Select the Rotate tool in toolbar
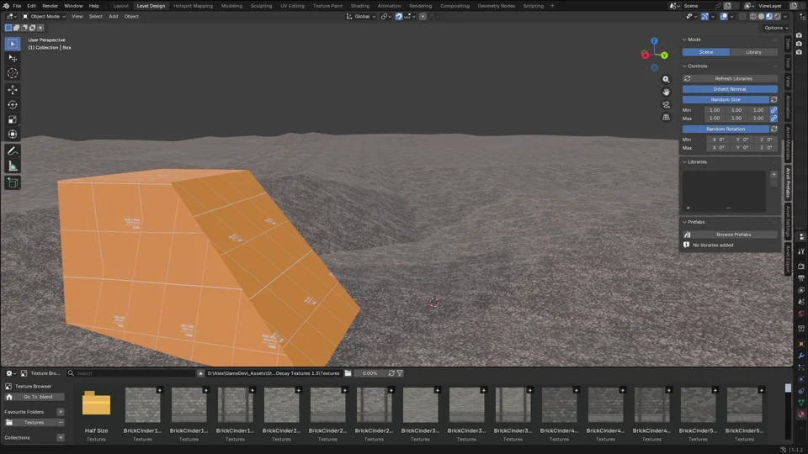The height and width of the screenshot is (454, 808). (13, 104)
